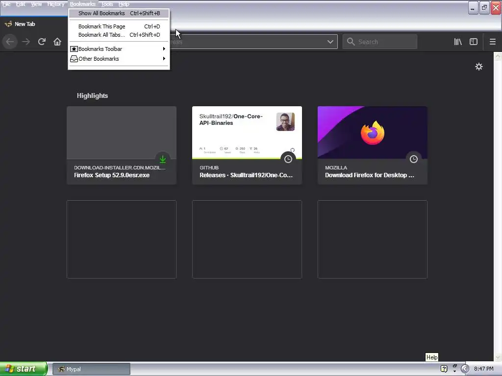
Task: Click the Mypal taskbar button
Action: (91, 369)
